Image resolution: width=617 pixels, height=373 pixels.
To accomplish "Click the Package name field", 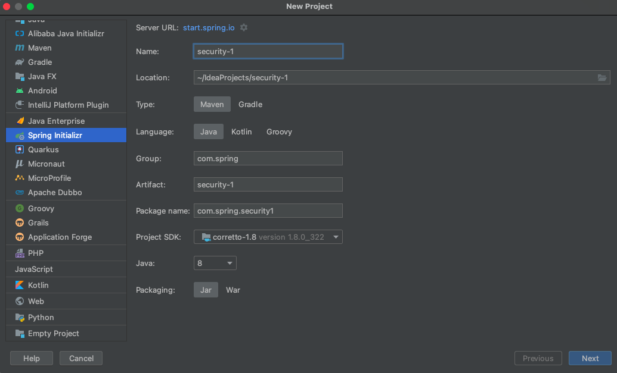I will (x=268, y=211).
